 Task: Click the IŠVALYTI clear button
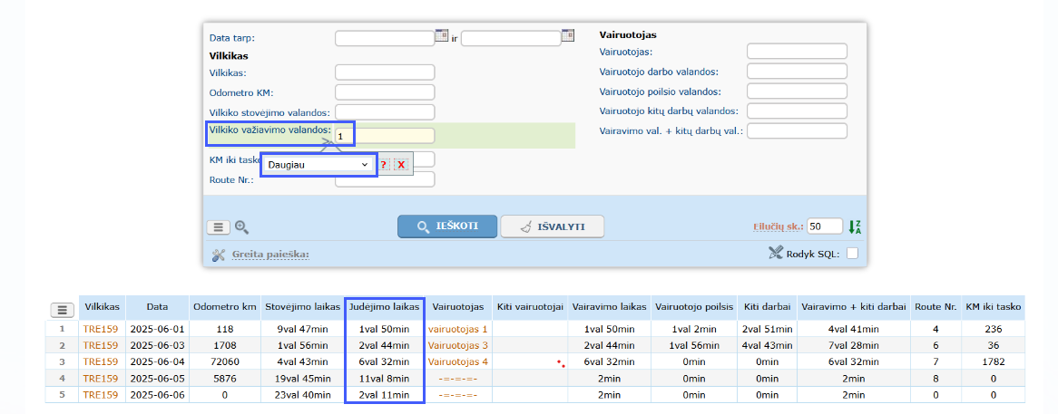(x=552, y=226)
